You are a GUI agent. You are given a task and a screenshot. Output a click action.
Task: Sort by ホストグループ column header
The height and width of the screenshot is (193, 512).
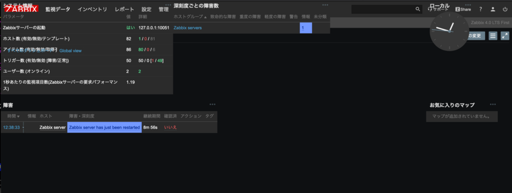(190, 17)
